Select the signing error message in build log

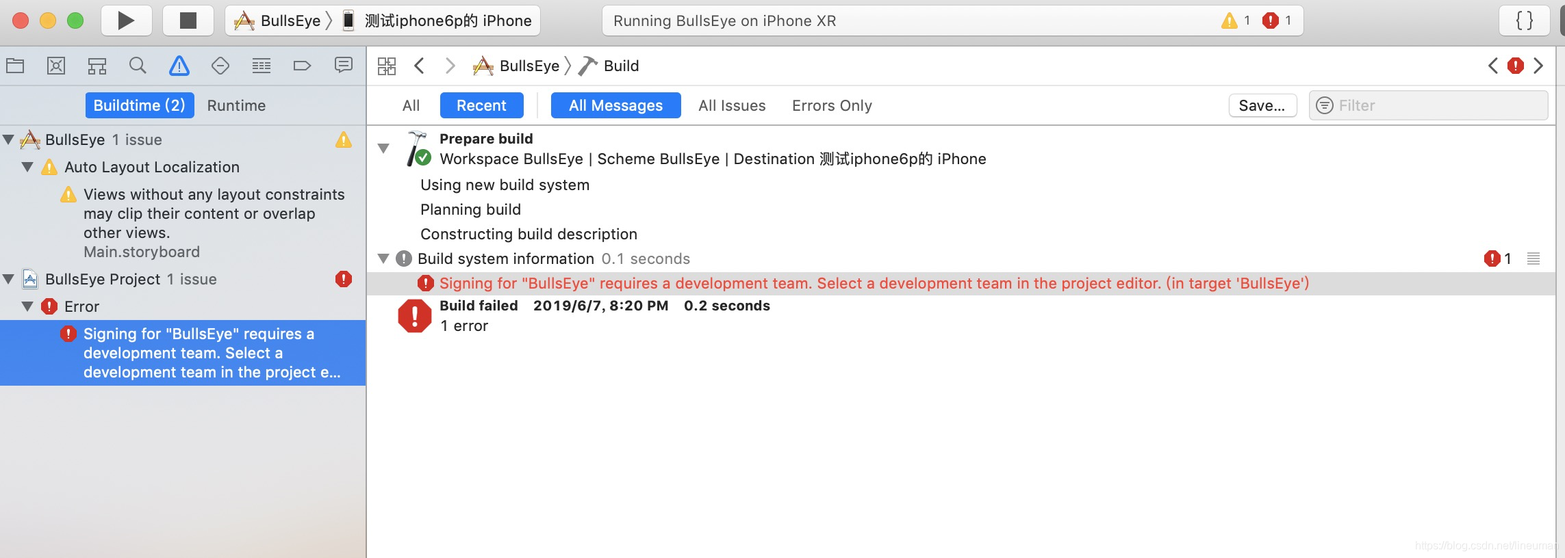coord(961,283)
